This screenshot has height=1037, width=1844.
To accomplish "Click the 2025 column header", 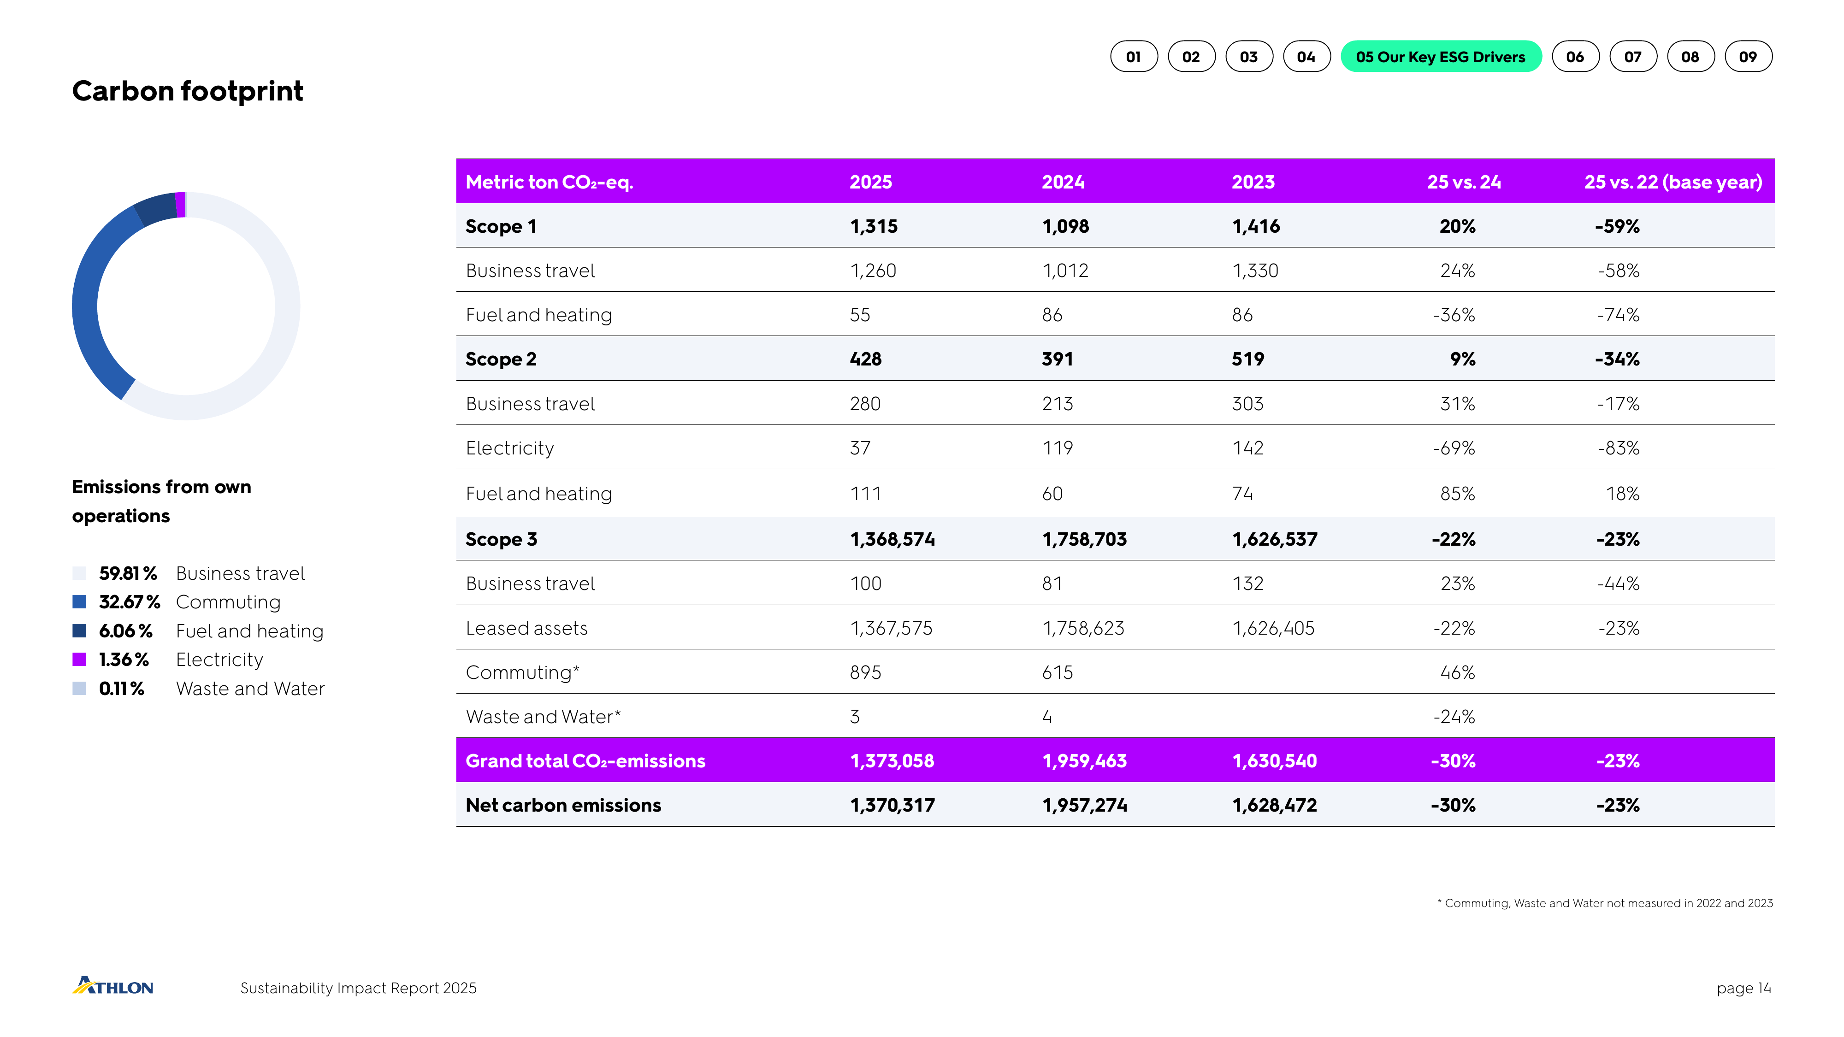I will (x=870, y=182).
